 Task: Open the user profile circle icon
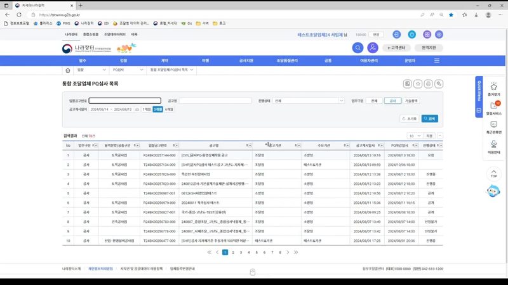373,48
